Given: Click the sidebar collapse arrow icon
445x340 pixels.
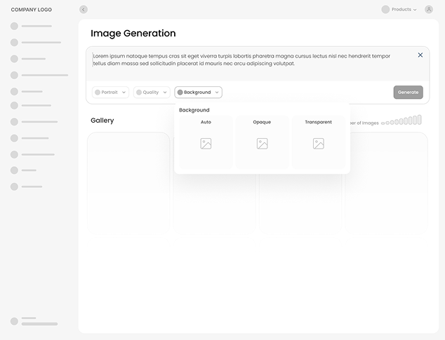Looking at the screenshot, I should click(x=84, y=10).
